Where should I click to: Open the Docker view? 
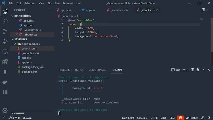click(5, 82)
